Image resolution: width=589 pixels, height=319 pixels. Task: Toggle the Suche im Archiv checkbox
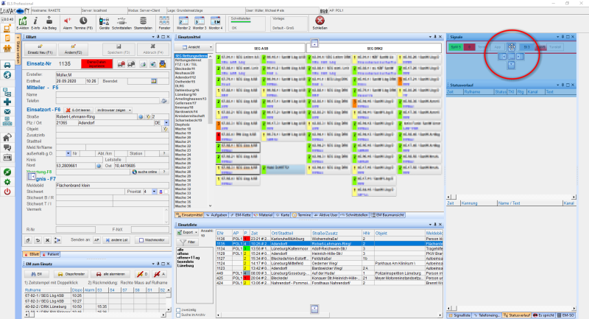(178, 315)
